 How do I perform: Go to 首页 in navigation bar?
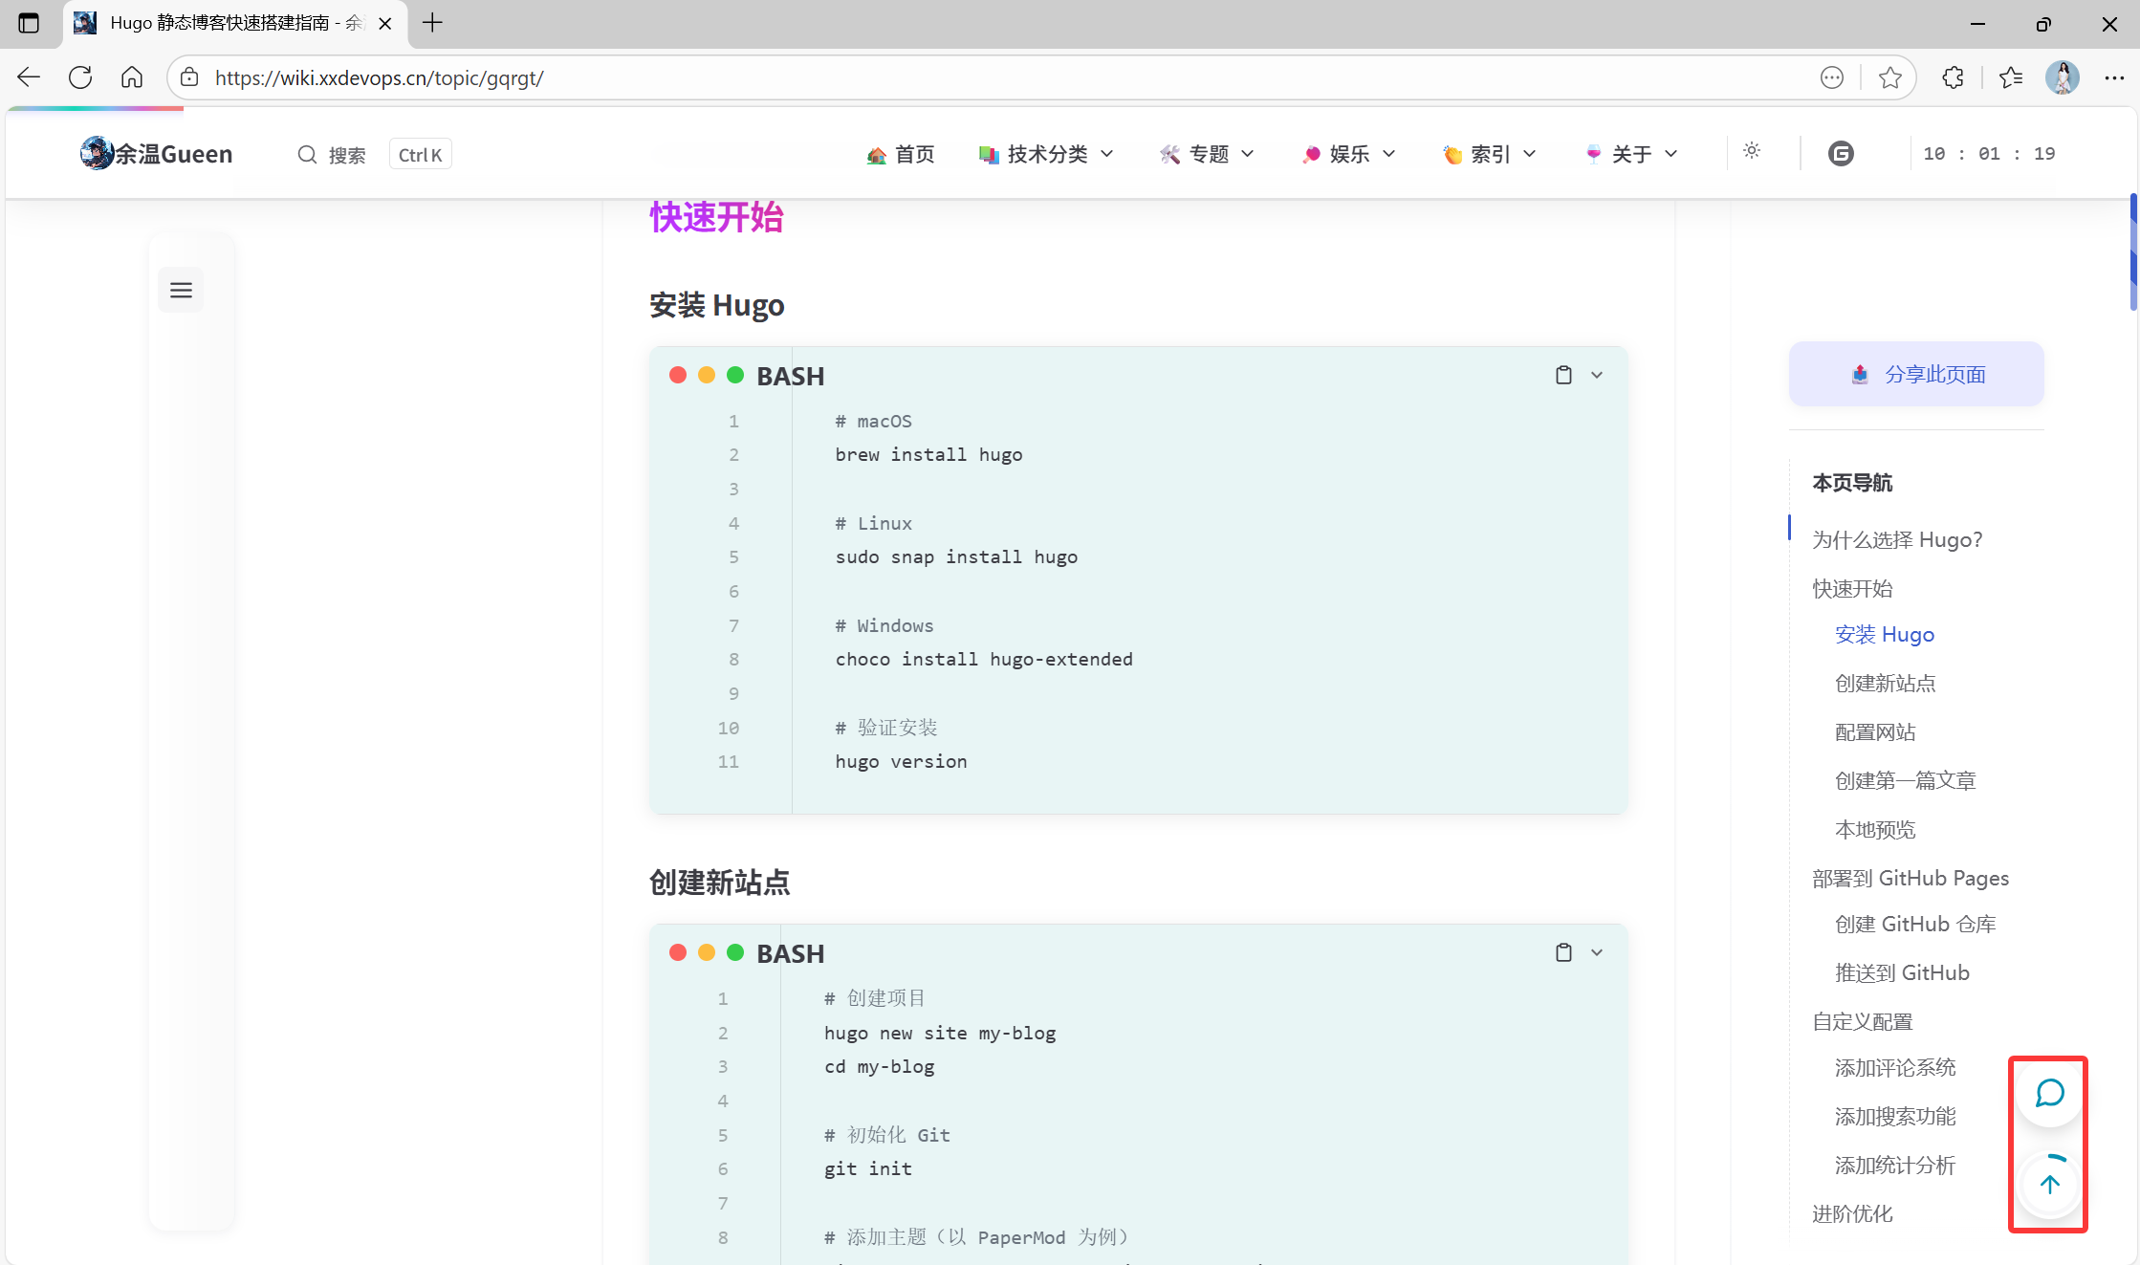pos(901,154)
